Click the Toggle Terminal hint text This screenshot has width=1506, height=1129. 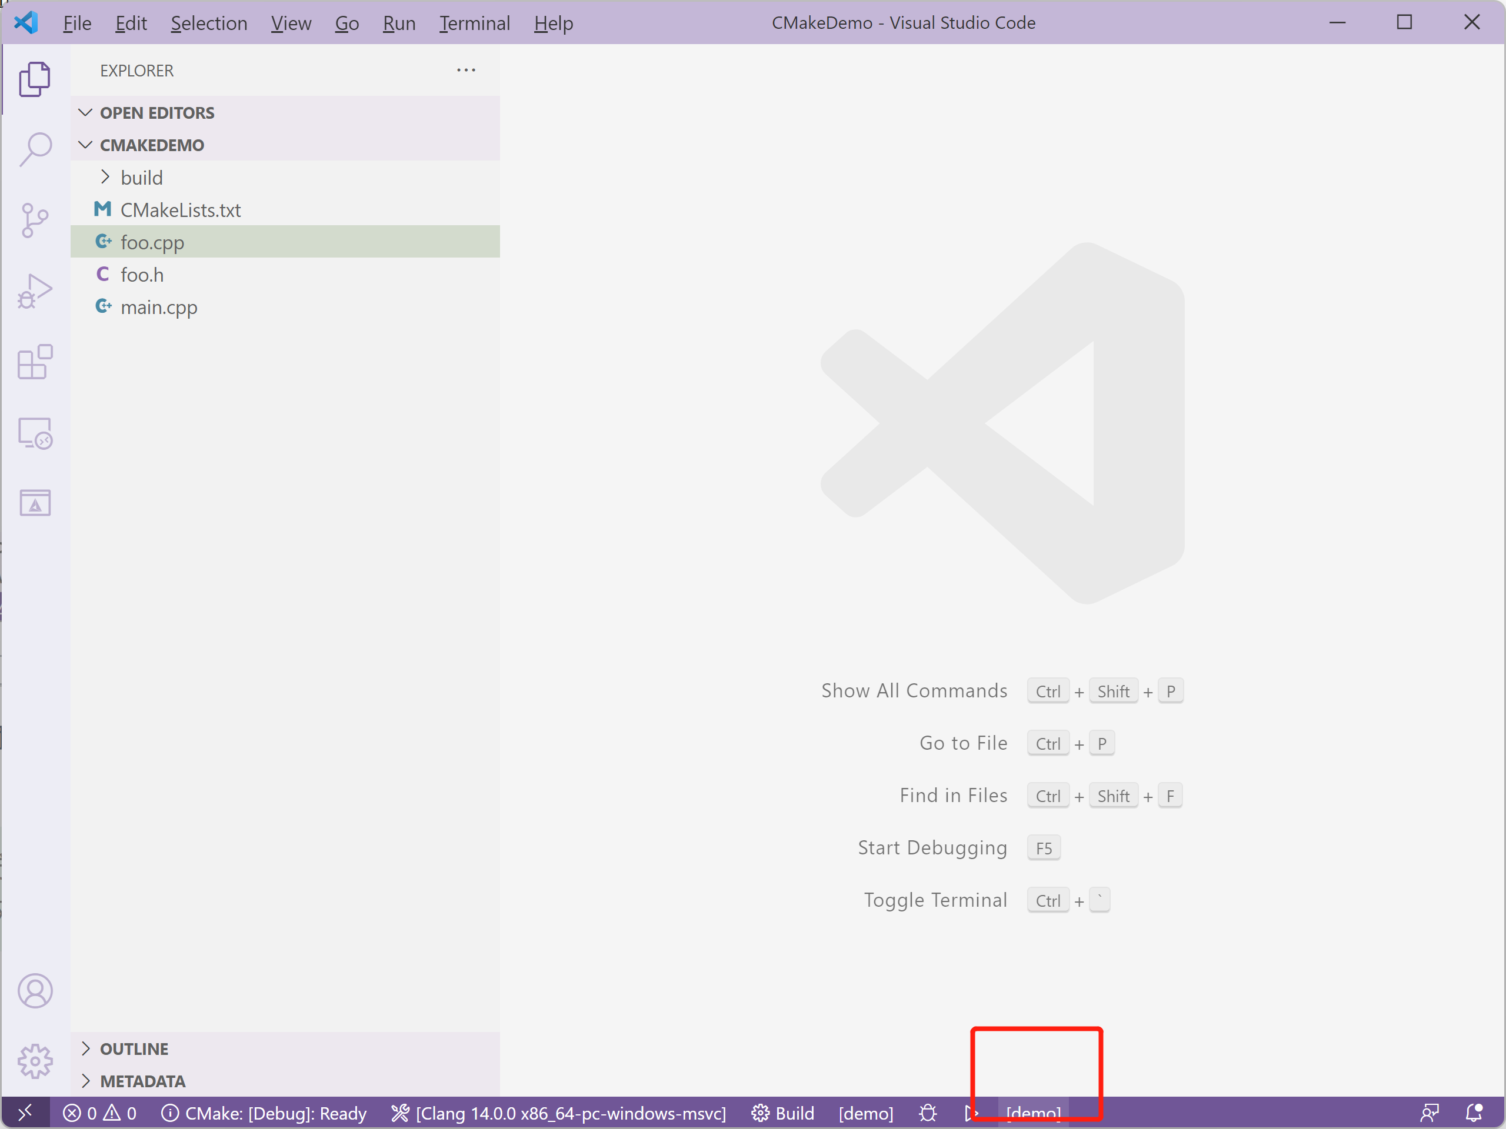pos(935,900)
